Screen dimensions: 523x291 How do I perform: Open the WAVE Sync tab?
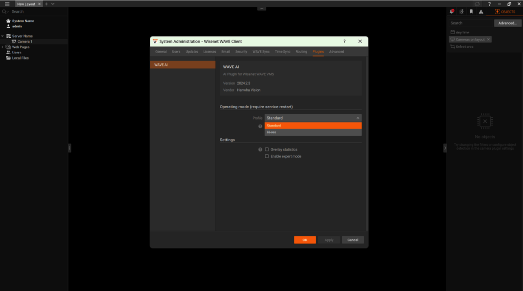[261, 52]
